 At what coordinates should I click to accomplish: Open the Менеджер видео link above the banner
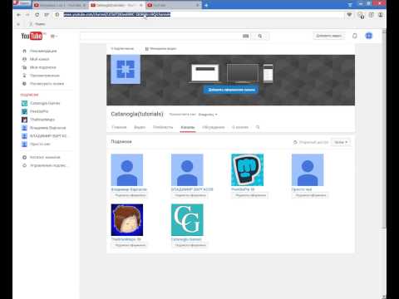pyautogui.click(x=160, y=49)
